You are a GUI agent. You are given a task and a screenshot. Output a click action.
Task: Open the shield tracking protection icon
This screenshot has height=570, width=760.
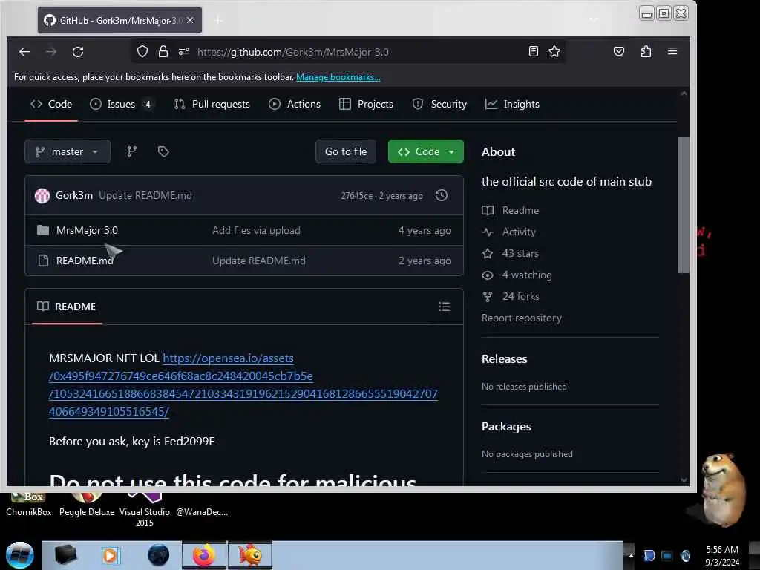pyautogui.click(x=142, y=51)
